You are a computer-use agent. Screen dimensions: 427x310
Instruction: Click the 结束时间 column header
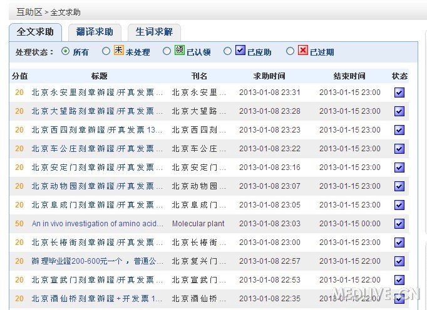(349, 76)
